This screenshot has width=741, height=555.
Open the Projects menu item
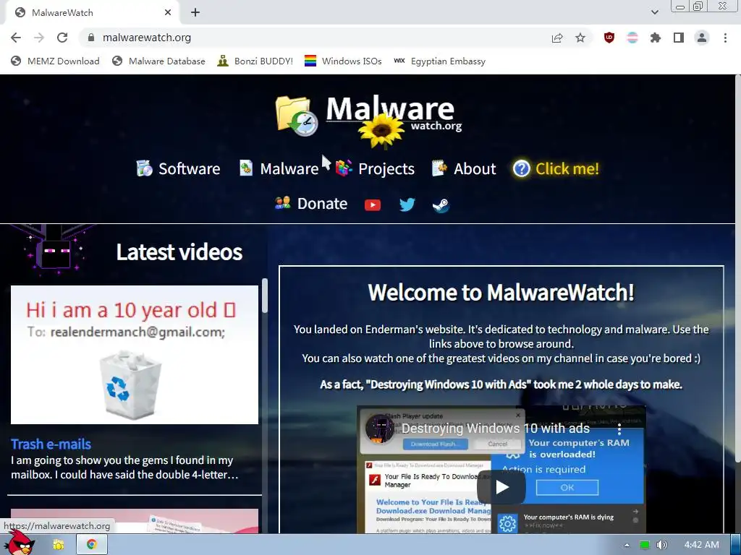coord(376,168)
